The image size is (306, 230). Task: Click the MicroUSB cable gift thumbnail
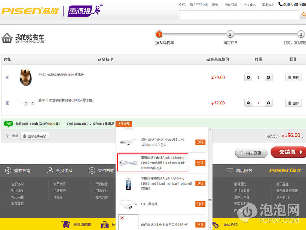pyautogui.click(x=129, y=142)
